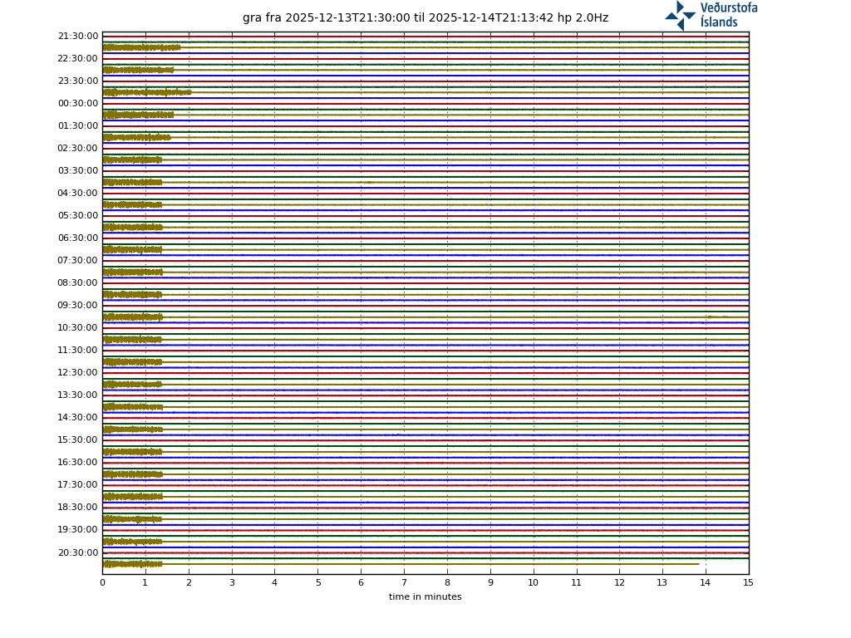Click the 10 tick on the x-axis
851x638 pixels.
[533, 583]
